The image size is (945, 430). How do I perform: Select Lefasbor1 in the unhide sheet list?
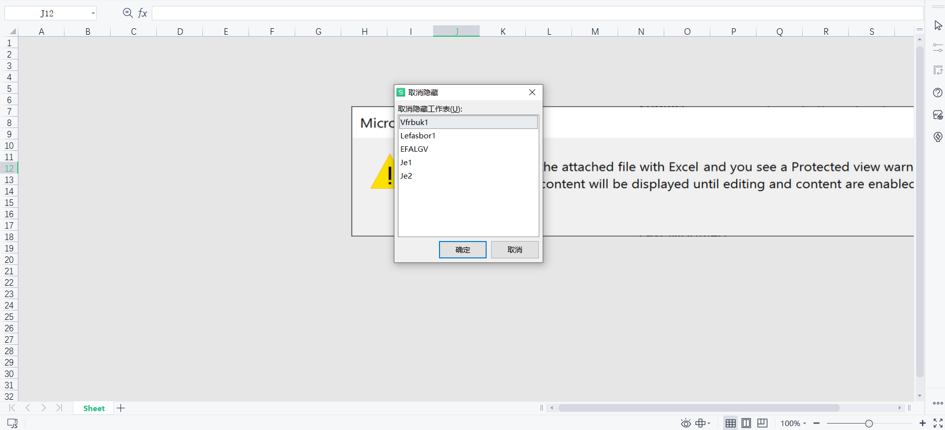tap(418, 135)
